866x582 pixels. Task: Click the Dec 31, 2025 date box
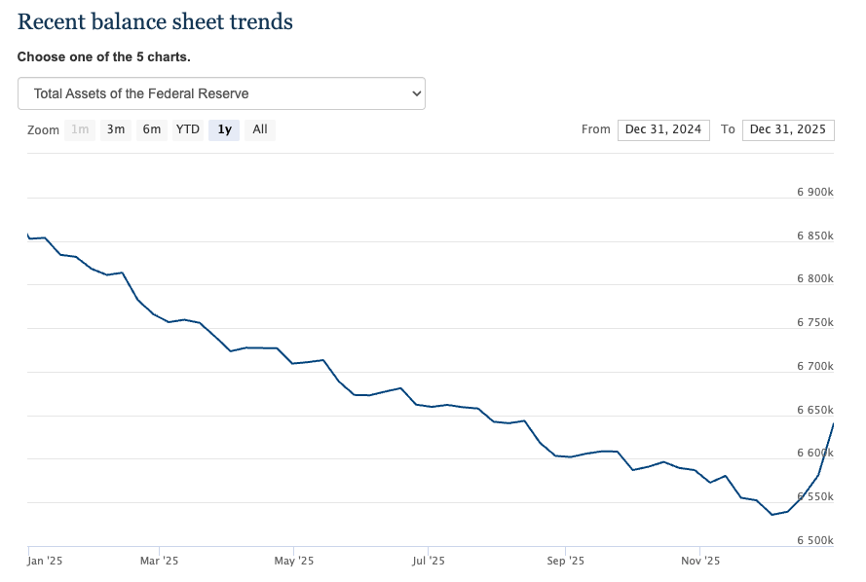(788, 129)
